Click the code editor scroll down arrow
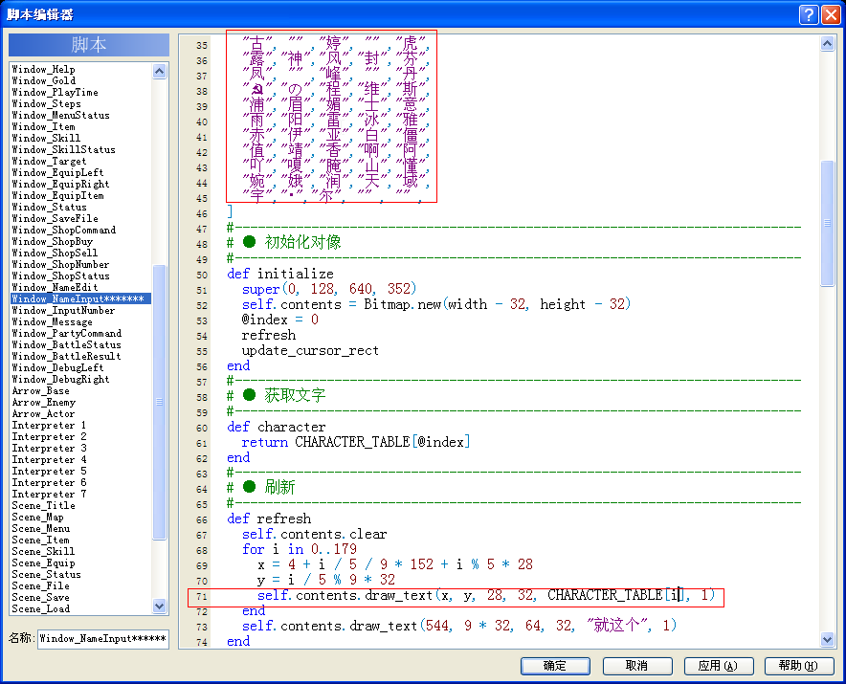This screenshot has height=684, width=846. (827, 640)
